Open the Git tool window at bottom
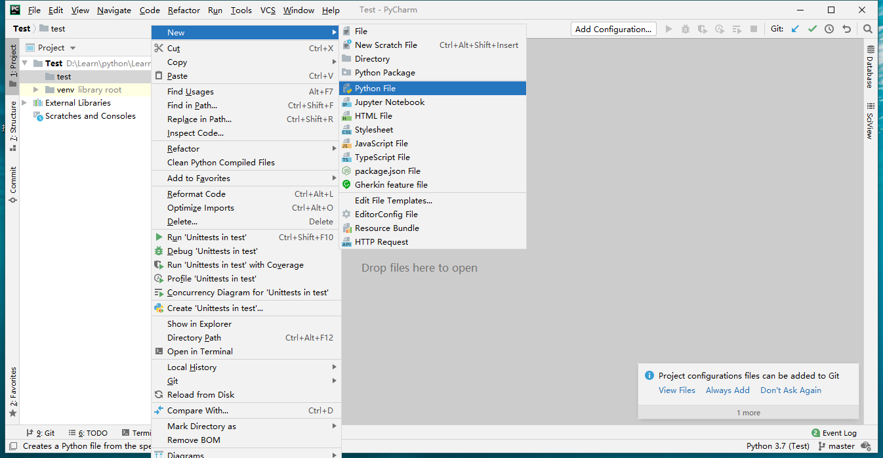 (40, 433)
